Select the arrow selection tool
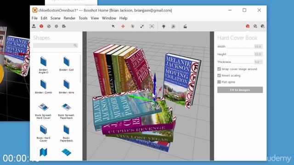 (x=113, y=27)
